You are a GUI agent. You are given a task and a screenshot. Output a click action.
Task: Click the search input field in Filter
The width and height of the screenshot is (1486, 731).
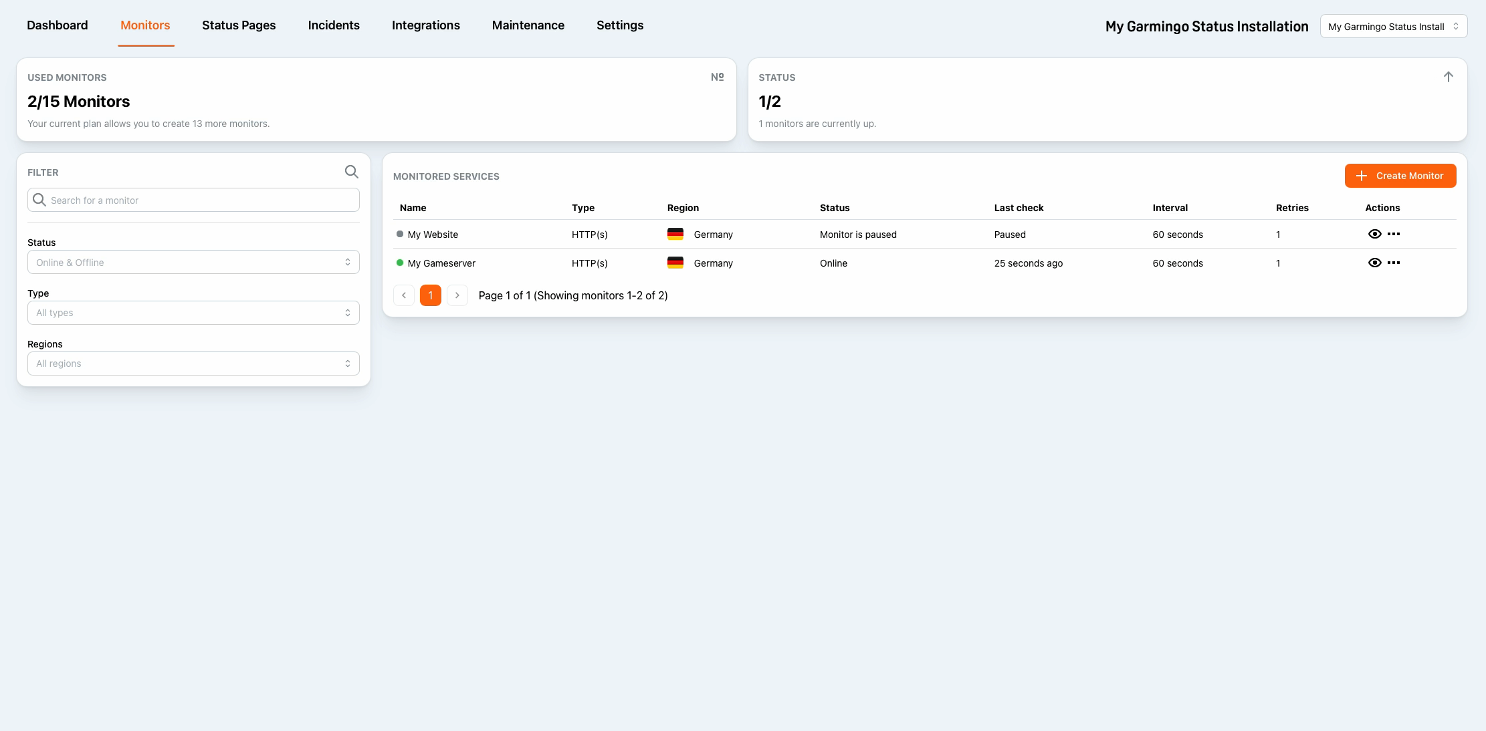pyautogui.click(x=193, y=200)
